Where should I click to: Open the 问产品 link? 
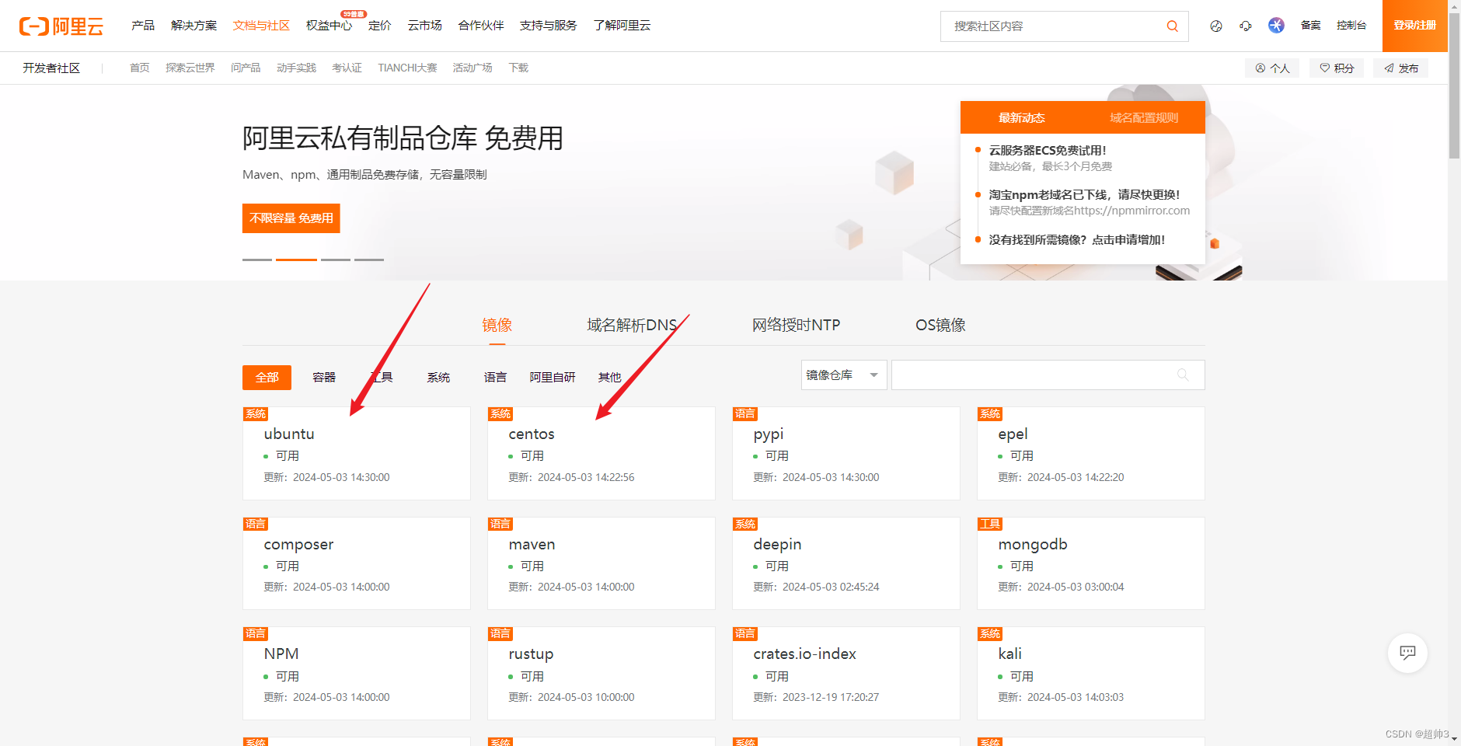click(x=246, y=68)
